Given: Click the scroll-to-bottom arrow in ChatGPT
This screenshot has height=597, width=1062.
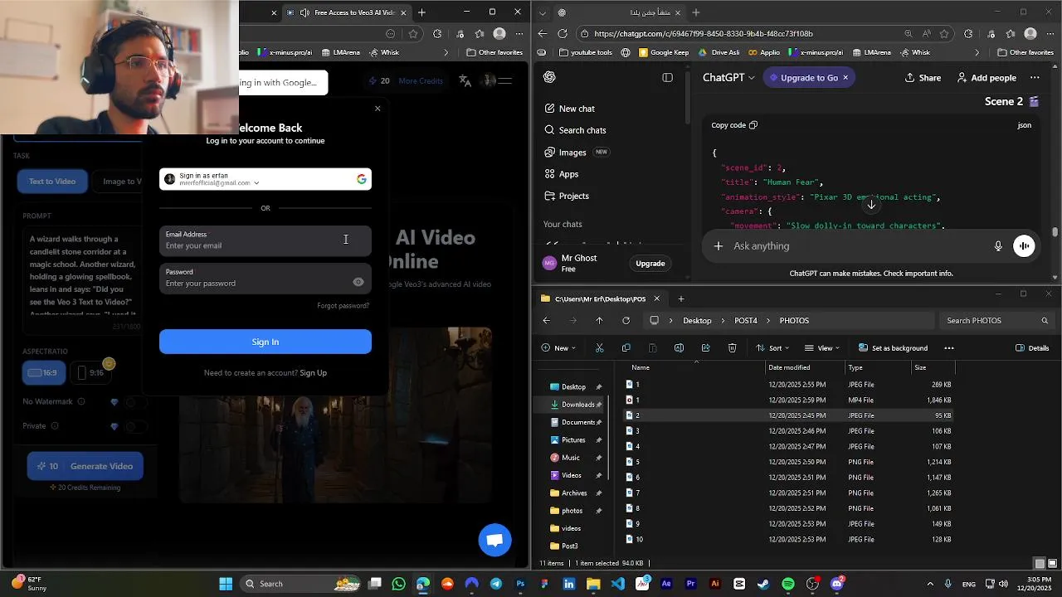Looking at the screenshot, I should coord(871,204).
